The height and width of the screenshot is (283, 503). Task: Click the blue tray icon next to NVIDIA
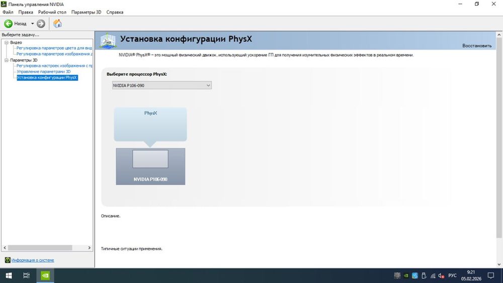pos(415,275)
